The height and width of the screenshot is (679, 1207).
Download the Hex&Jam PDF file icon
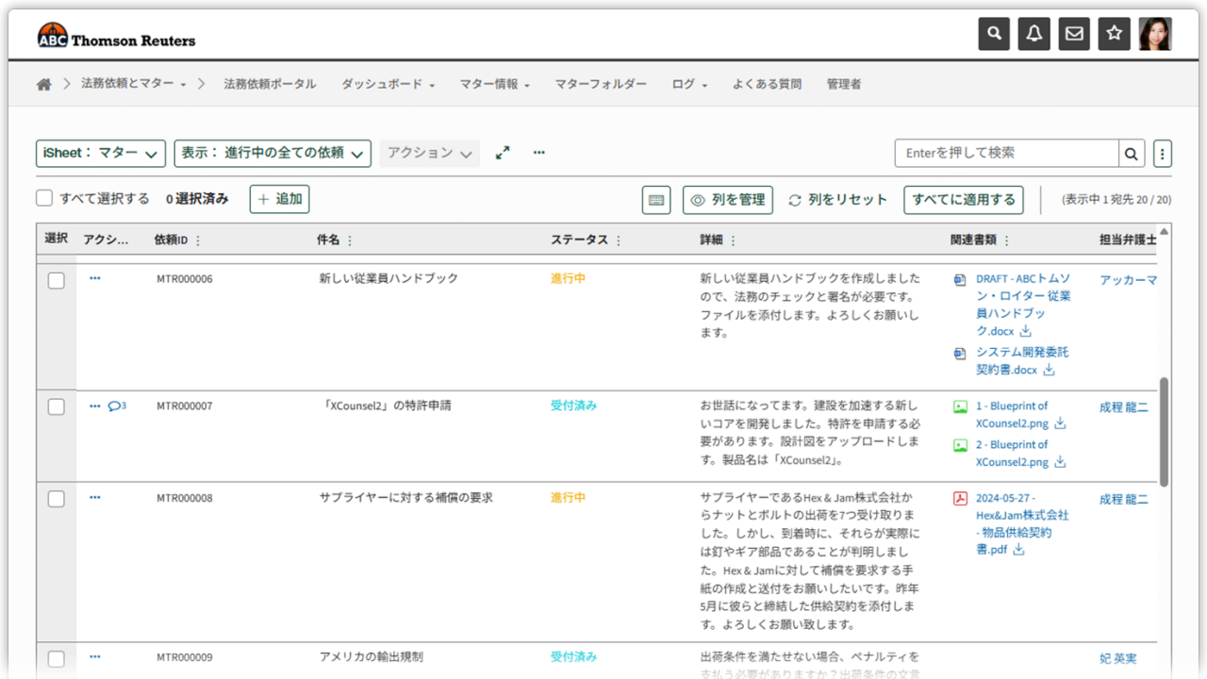[1018, 550]
